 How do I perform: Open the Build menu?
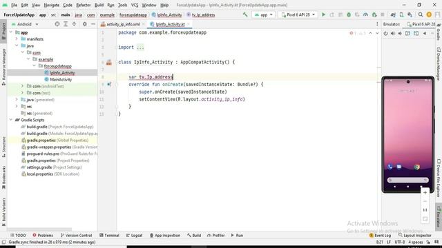[99, 5]
